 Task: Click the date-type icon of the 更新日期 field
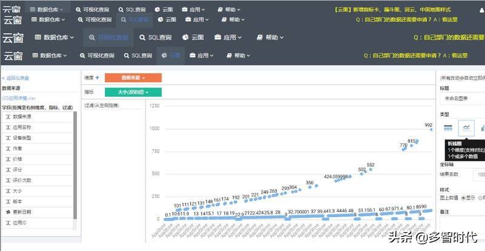coord(8,212)
